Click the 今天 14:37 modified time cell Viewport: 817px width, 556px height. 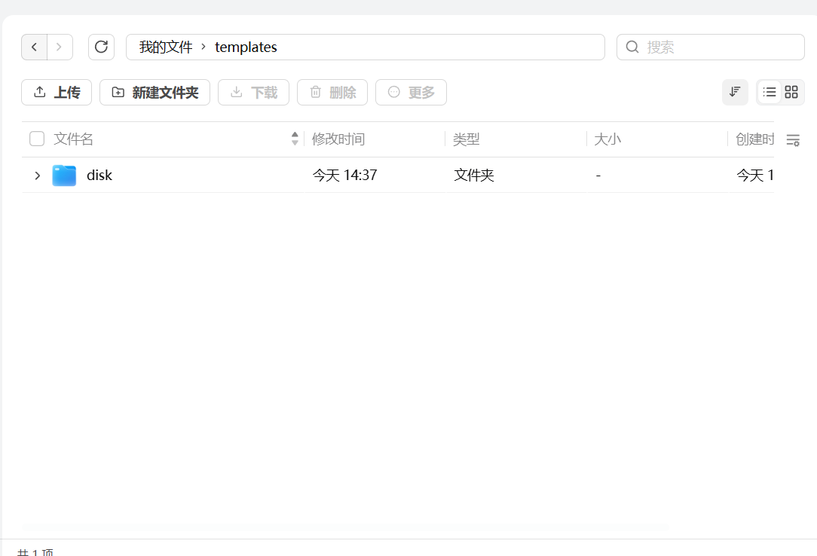[345, 176]
